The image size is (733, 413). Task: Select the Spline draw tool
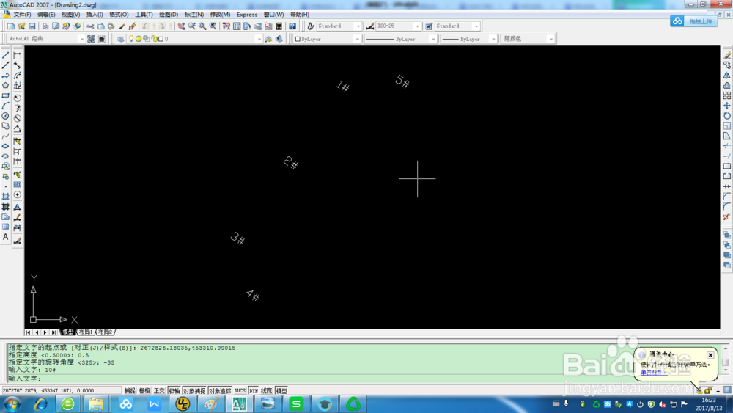coord(6,136)
